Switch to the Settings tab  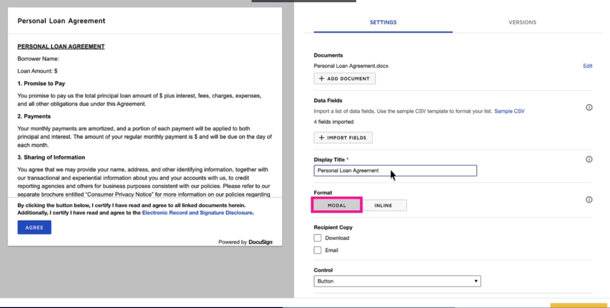tap(383, 22)
